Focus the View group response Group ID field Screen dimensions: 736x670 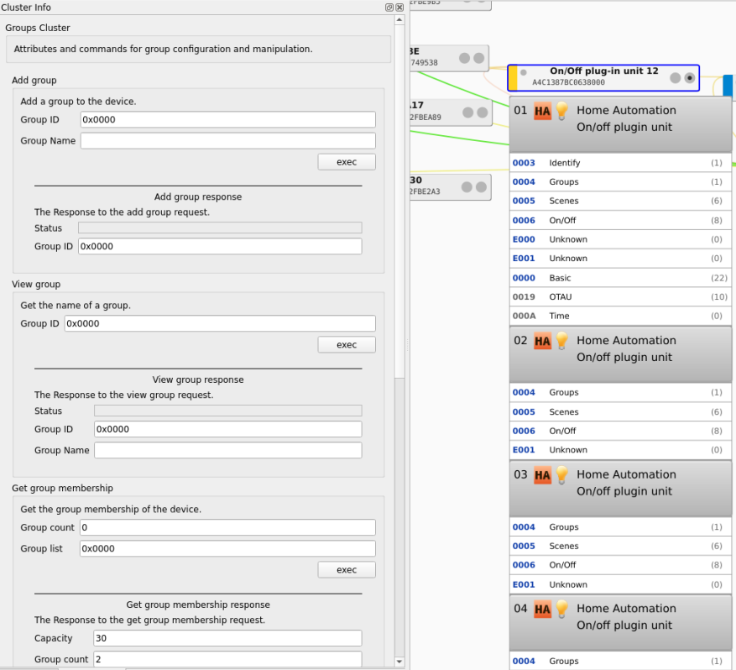point(227,429)
